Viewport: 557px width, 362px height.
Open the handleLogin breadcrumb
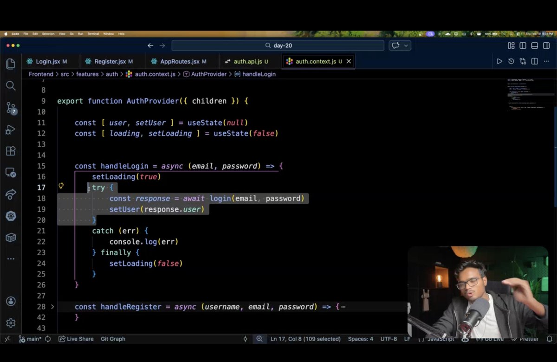click(x=255, y=74)
